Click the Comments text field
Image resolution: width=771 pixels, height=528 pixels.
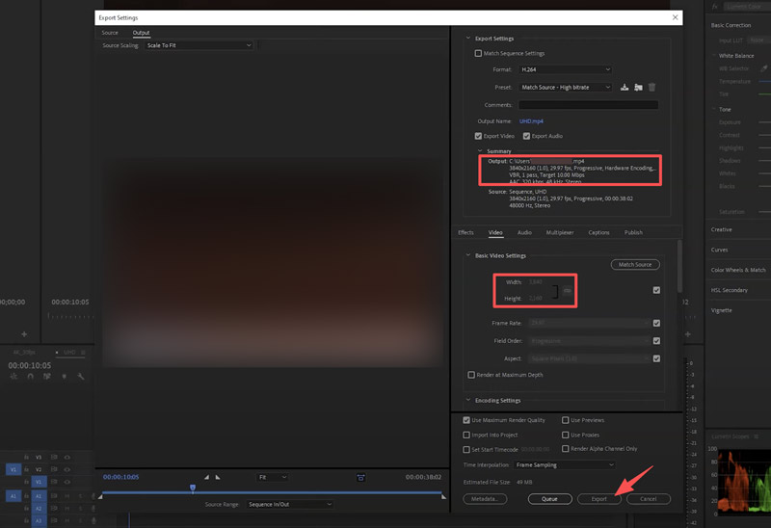coord(588,104)
